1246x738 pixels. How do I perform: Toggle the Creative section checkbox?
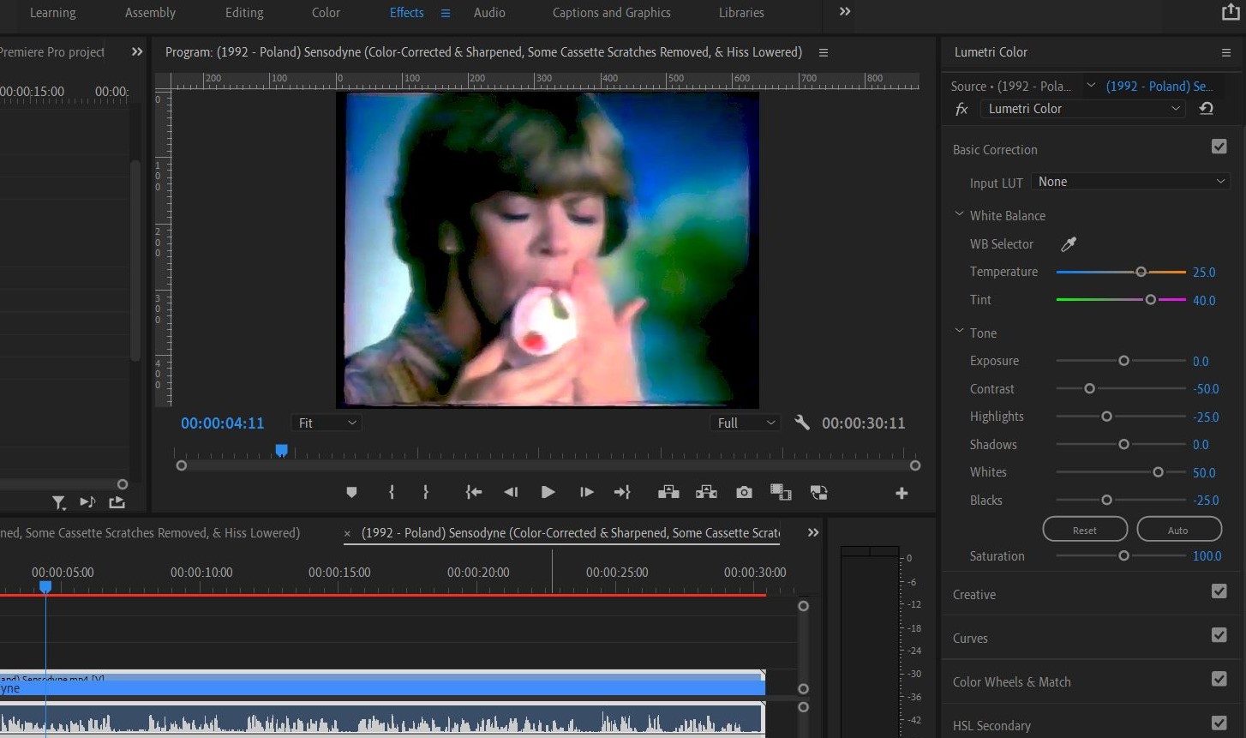1219,591
